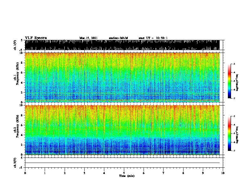The width and height of the screenshot is (251, 194).
Task: Click the "10" tick label on time axis
Action: (x=223, y=173)
